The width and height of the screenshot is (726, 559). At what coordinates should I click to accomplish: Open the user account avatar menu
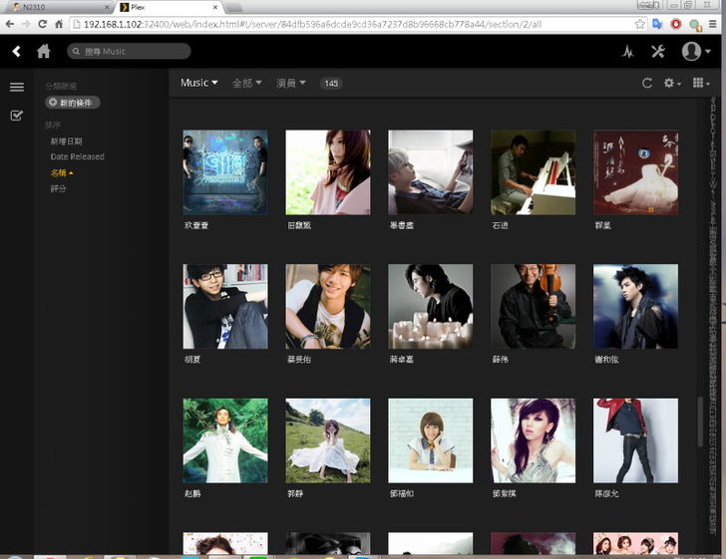[x=695, y=52]
